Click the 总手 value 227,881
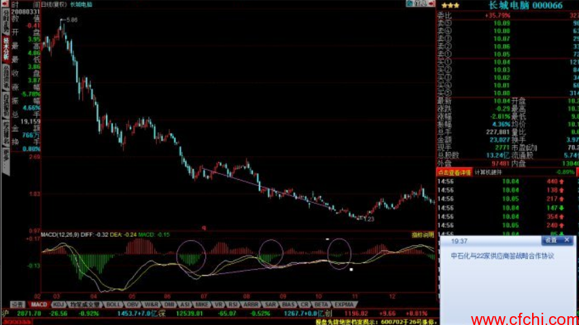Image resolution: width=579 pixels, height=325 pixels. pos(497,132)
